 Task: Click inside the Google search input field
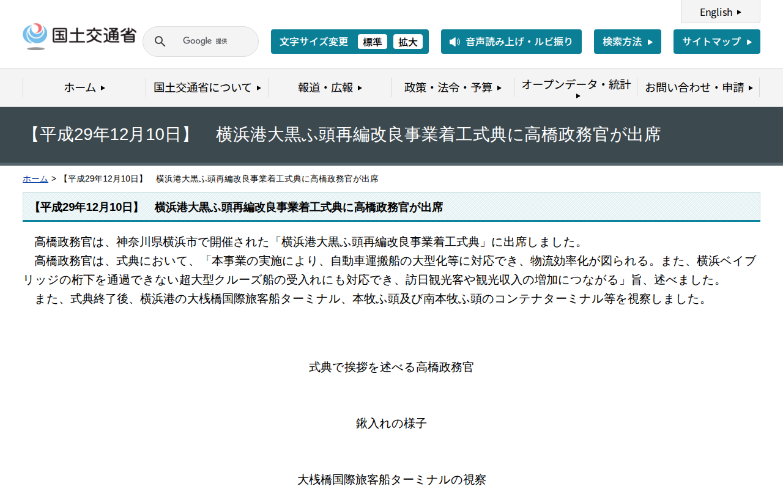point(208,41)
